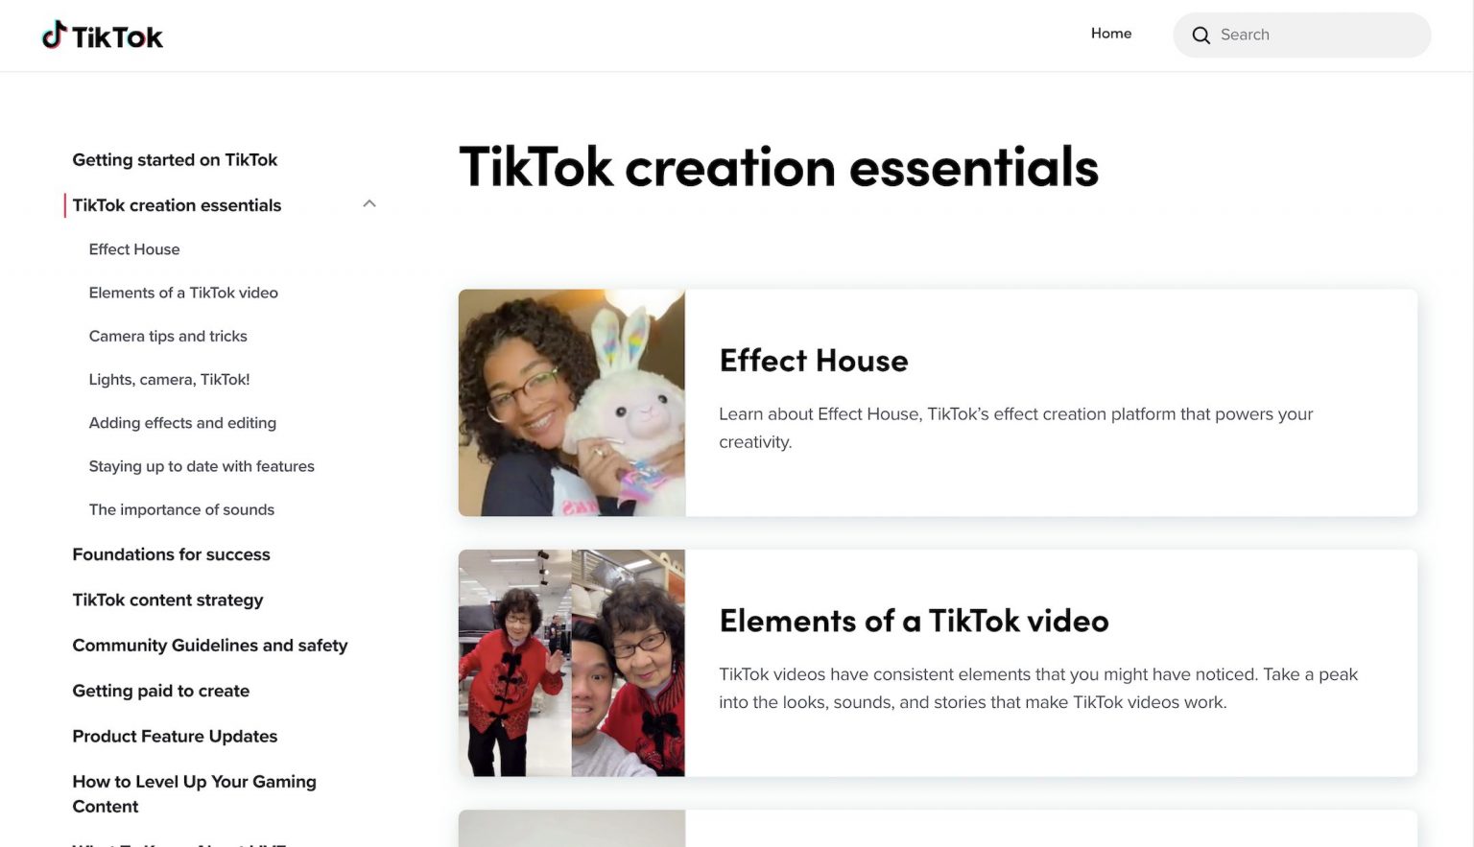Open the Elements of a TikTok video card
Viewport: 1474px width, 847px height.
click(x=937, y=662)
